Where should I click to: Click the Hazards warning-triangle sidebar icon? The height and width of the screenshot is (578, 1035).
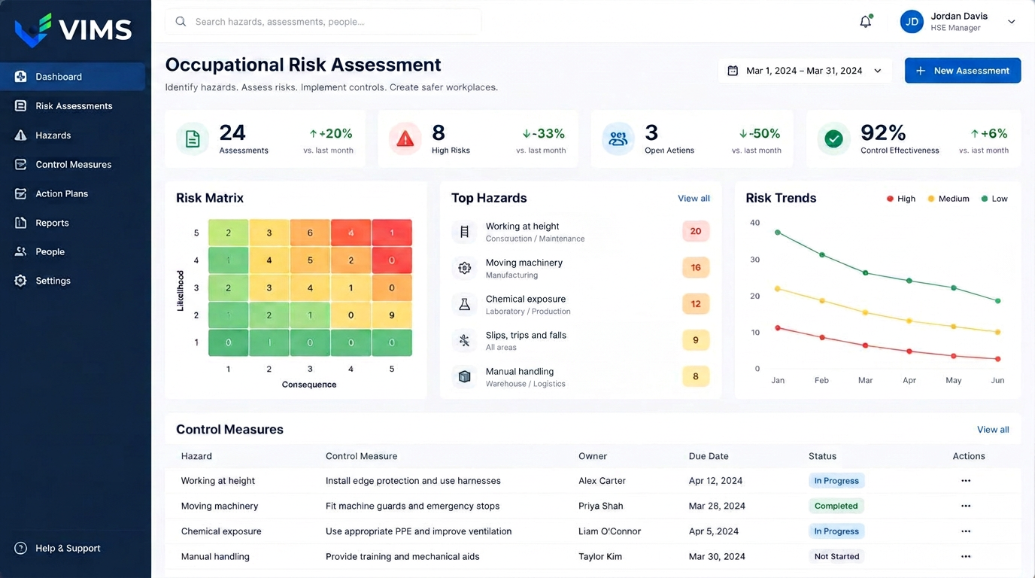[x=21, y=135]
